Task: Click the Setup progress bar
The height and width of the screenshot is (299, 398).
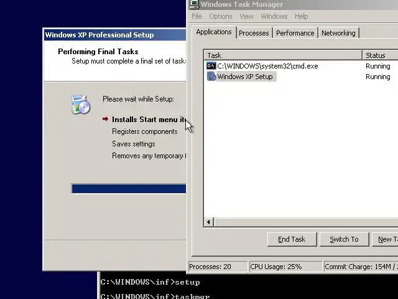Action: pyautogui.click(x=129, y=189)
